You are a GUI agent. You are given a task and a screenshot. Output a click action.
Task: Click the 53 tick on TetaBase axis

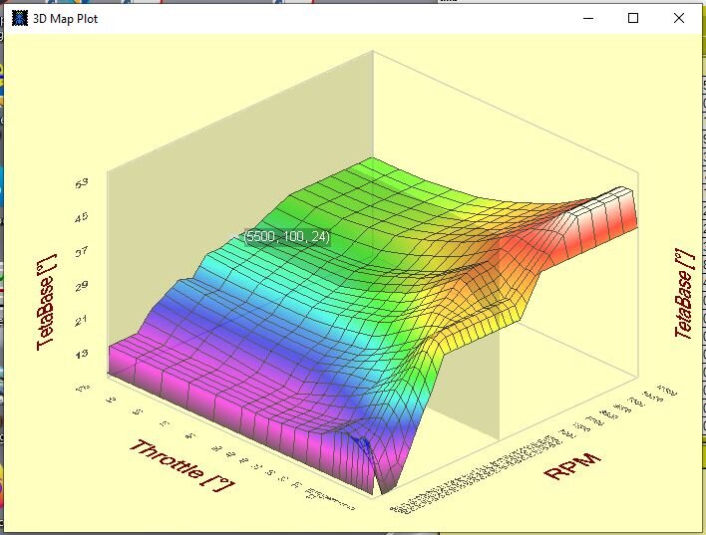point(81,183)
